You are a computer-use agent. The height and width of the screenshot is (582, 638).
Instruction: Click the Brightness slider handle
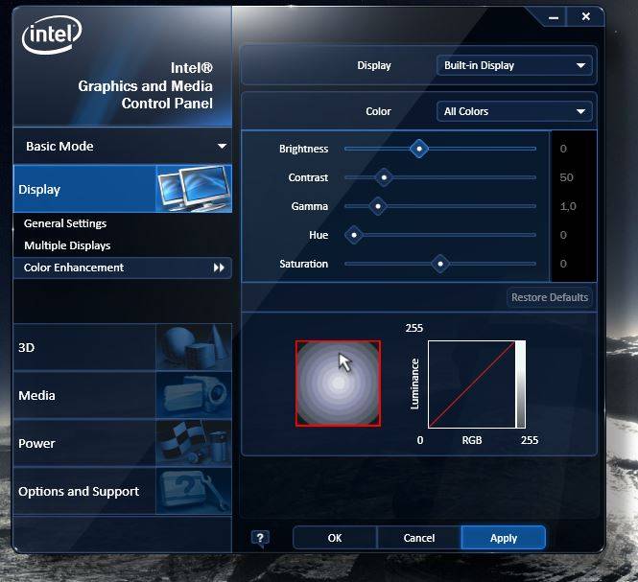point(419,149)
